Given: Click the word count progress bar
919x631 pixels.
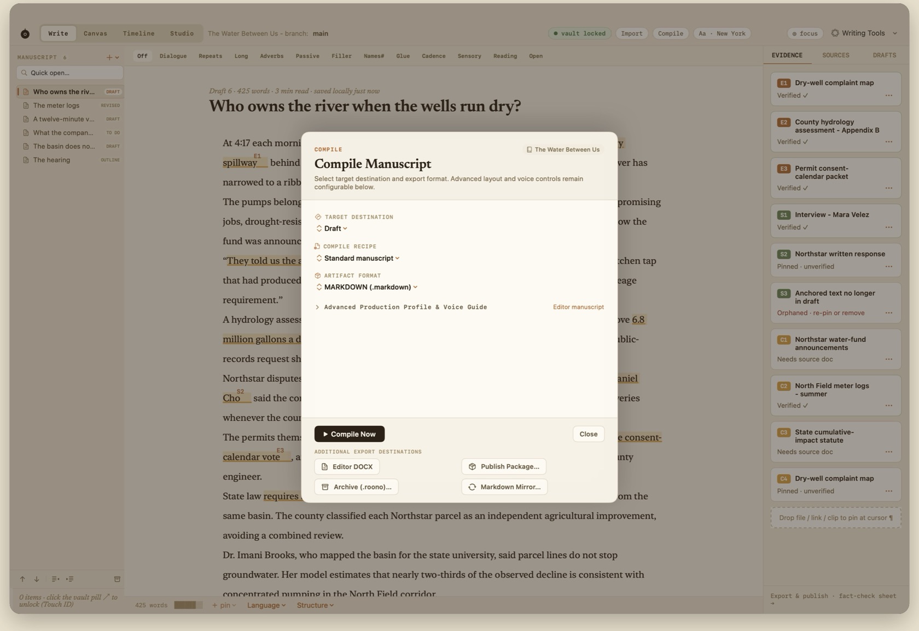Looking at the screenshot, I should (188, 605).
